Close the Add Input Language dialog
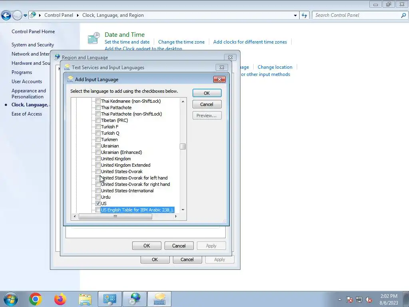Viewport: 409px width, 307px height. [x=219, y=80]
